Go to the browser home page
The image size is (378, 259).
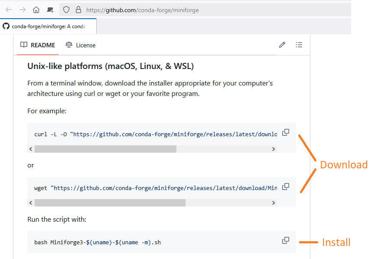pyautogui.click(x=36, y=10)
